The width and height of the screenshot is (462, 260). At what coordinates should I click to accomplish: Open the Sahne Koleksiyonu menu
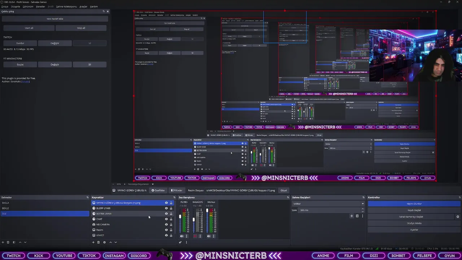tap(66, 6)
